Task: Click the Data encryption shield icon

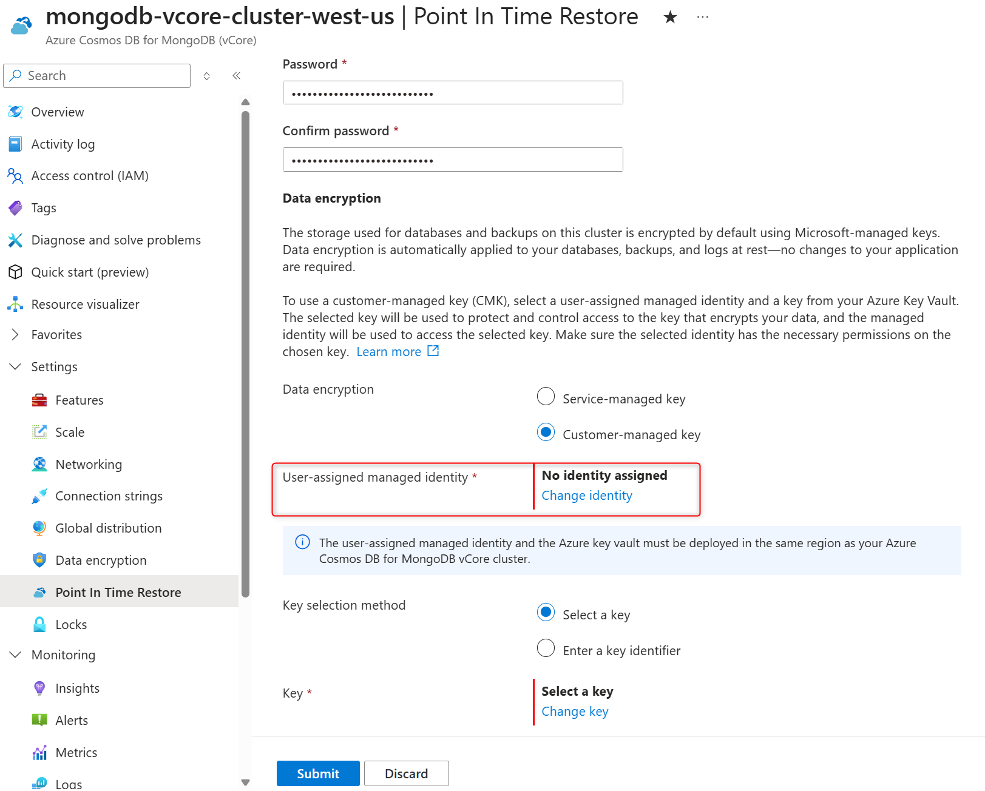Action: point(39,560)
